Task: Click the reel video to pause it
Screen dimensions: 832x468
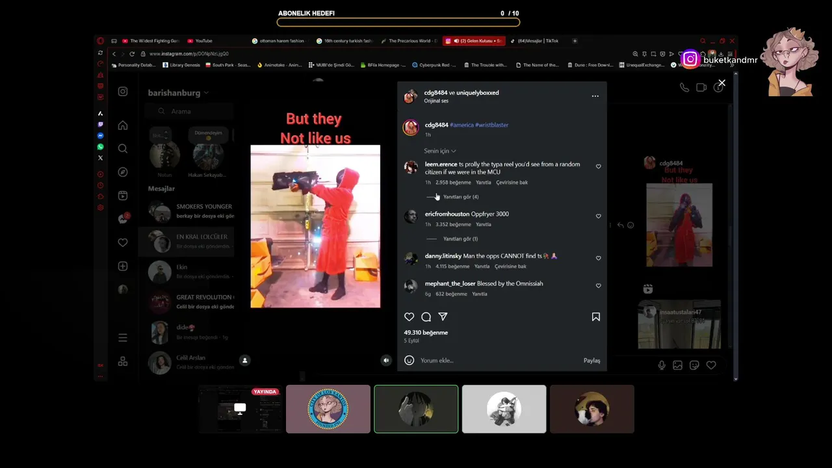Action: (315, 226)
